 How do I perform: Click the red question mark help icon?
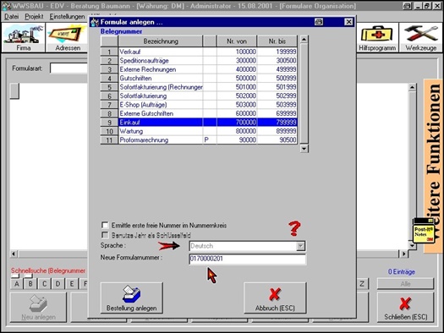click(294, 228)
